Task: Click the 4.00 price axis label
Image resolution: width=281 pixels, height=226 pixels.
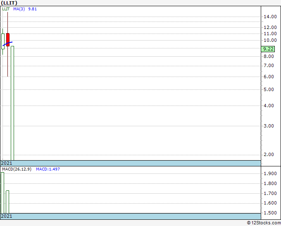Action: tap(269, 106)
